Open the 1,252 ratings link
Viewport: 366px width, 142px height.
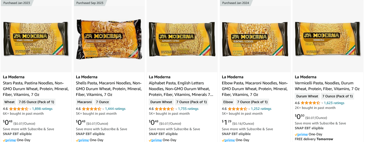click(261, 109)
